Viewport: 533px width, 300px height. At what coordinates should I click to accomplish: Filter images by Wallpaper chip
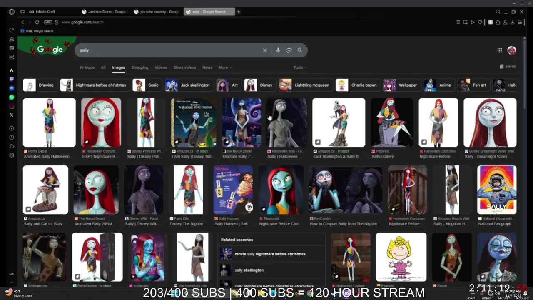click(x=401, y=85)
